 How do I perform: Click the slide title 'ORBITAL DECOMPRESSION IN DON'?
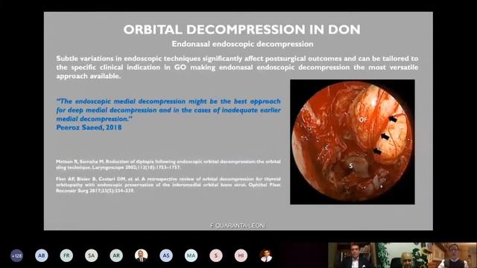pyautogui.click(x=241, y=30)
